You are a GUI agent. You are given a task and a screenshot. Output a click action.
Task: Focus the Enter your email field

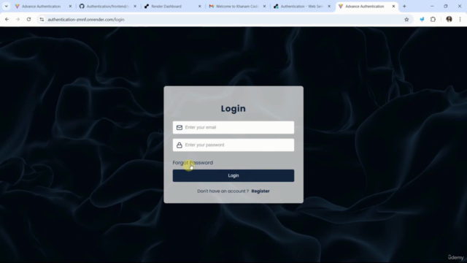233,128
